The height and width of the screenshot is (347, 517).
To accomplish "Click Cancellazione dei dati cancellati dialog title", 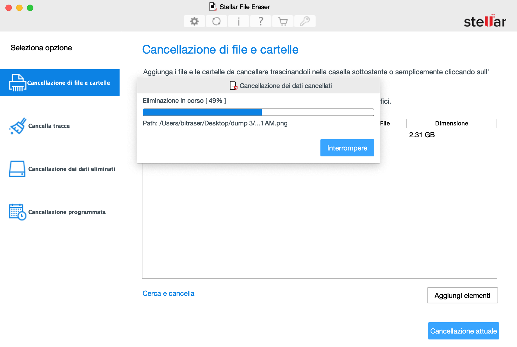I will [286, 86].
